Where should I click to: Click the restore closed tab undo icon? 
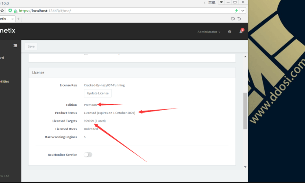click(x=239, y=19)
